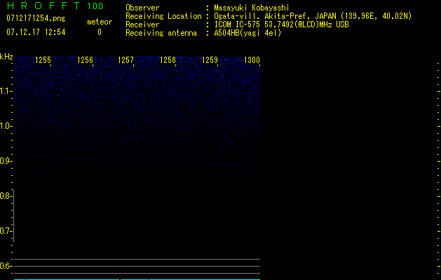Viewport: 441px width, 280px height.
Task: Select antenna text A504HB(yagi 4el)
Action: pos(247,33)
